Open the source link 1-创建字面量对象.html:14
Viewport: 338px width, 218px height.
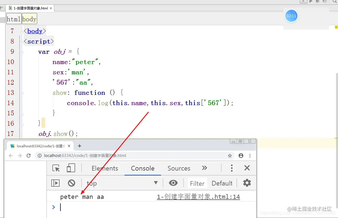click(198, 197)
